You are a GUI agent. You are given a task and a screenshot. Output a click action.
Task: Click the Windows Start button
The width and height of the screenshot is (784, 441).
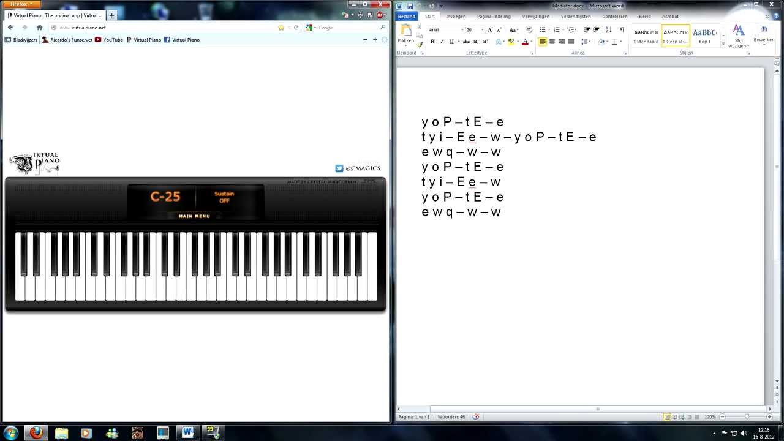coord(10,432)
